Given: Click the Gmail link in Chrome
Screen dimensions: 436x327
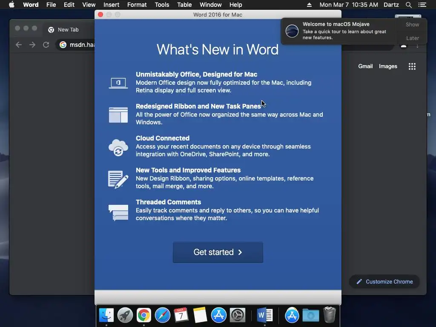Looking at the screenshot, I should click(x=365, y=66).
